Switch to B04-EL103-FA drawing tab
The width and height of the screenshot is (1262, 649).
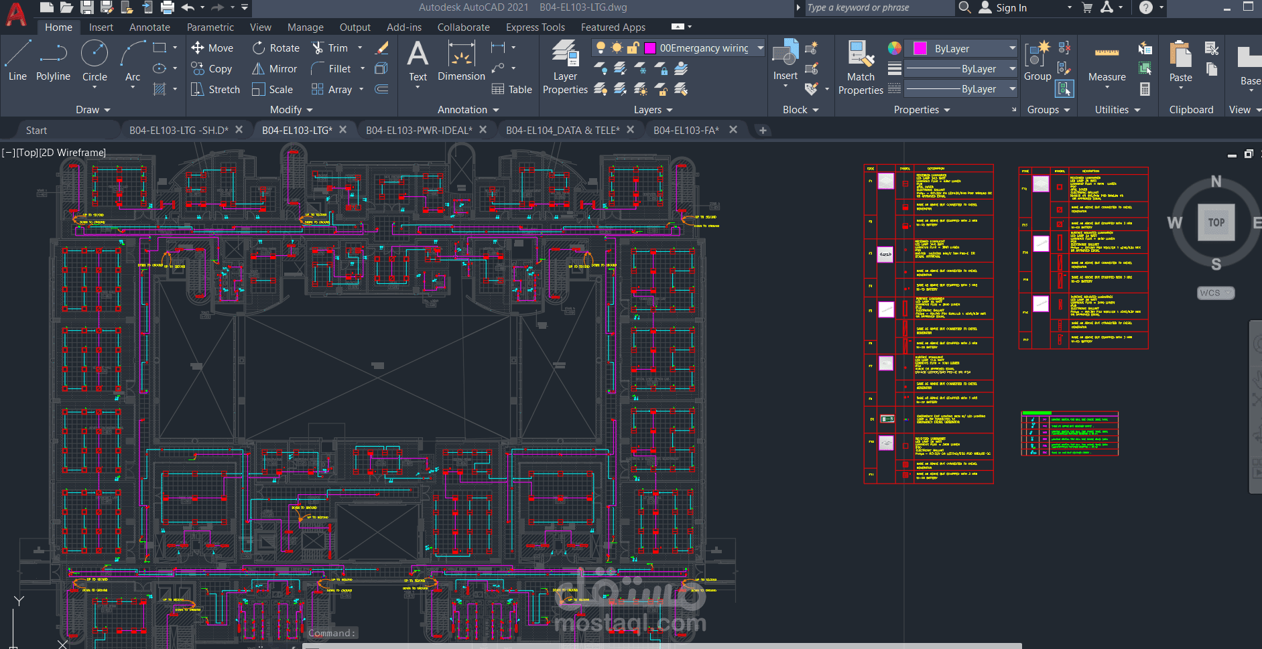pos(686,131)
